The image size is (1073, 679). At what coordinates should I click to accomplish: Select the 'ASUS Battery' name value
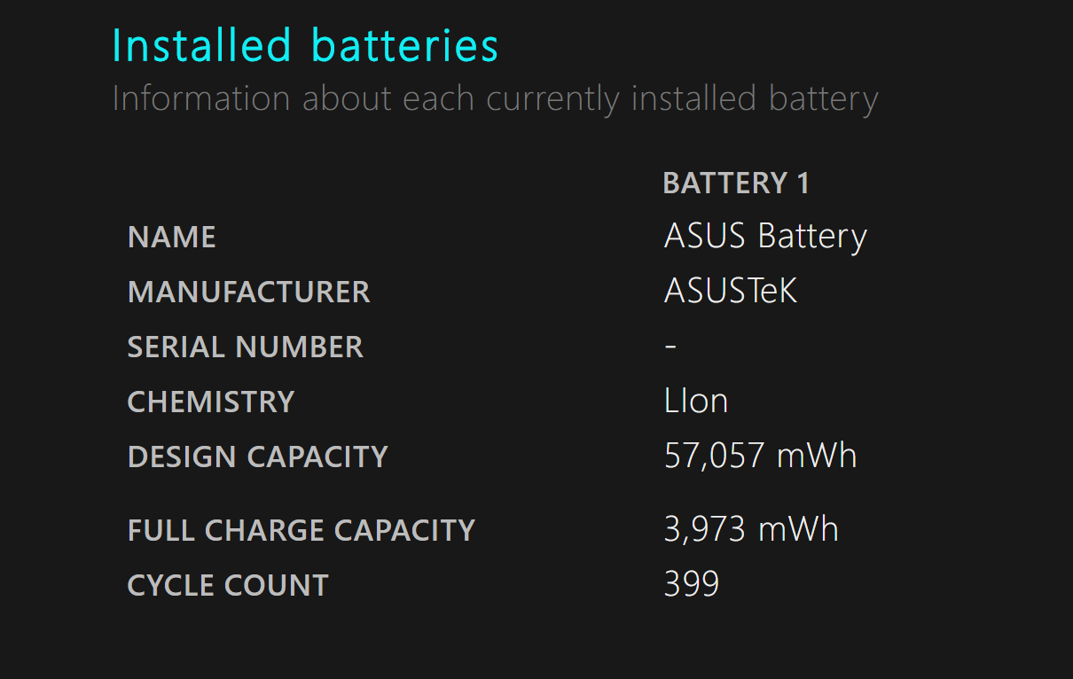pos(764,237)
